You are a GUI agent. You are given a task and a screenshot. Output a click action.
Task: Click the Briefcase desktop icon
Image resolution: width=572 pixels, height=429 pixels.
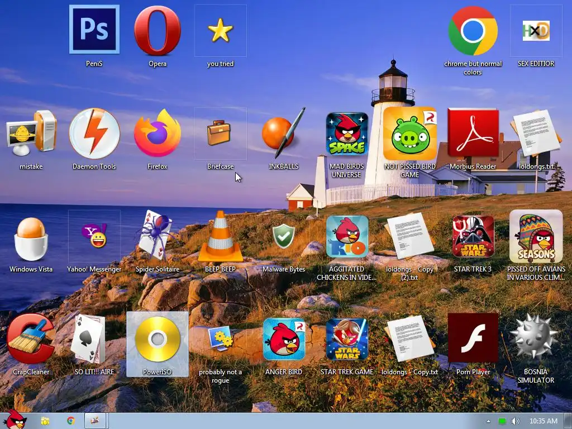[x=219, y=133]
